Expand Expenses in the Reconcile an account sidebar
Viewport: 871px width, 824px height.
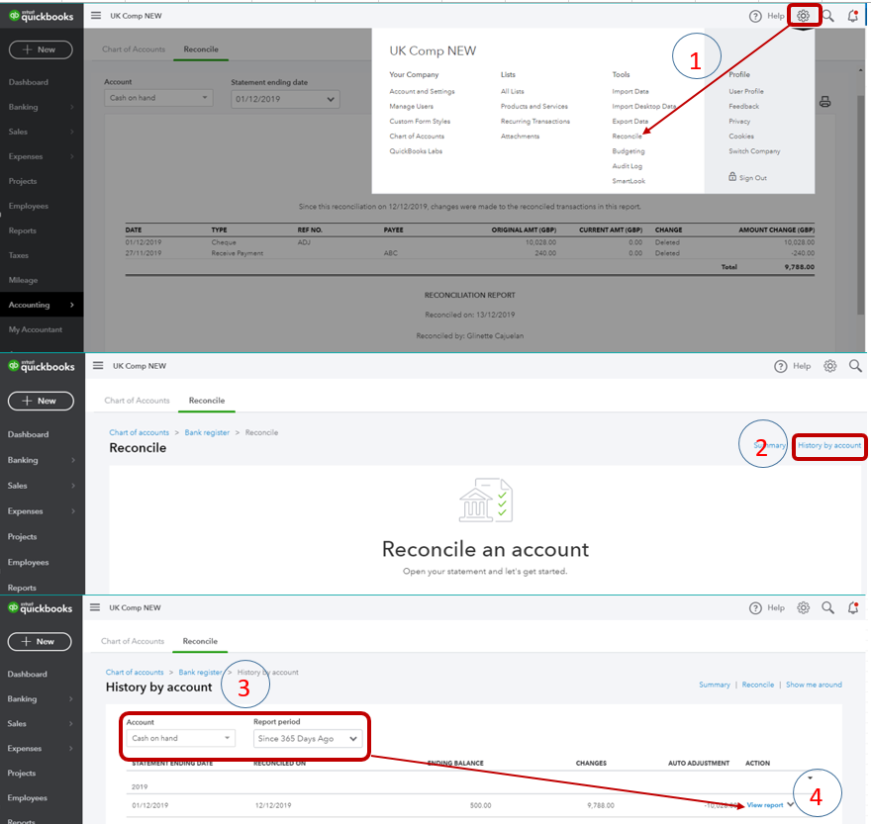pos(73,511)
